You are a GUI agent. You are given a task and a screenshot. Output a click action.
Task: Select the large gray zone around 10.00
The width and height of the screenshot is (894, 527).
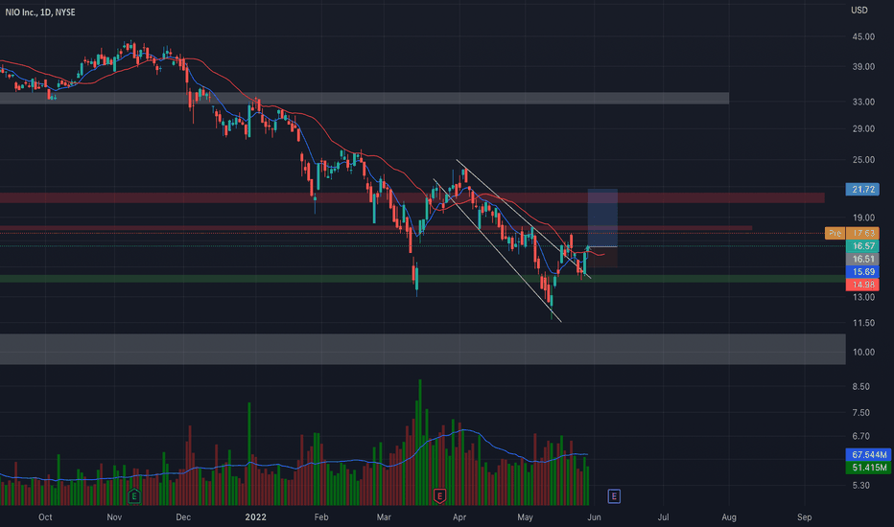[422, 349]
